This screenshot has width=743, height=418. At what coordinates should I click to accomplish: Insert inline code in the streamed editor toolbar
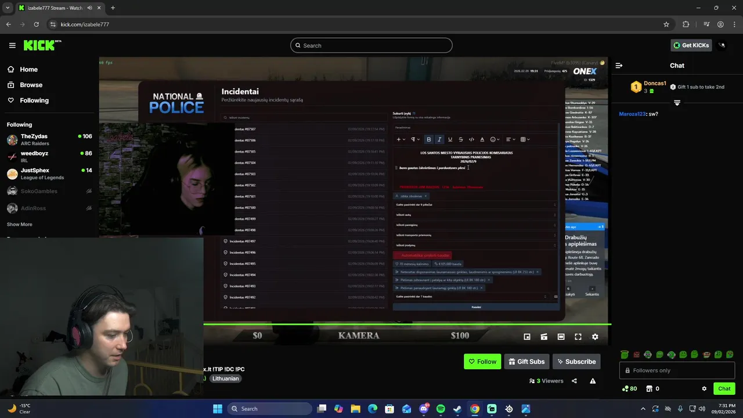pos(471,139)
